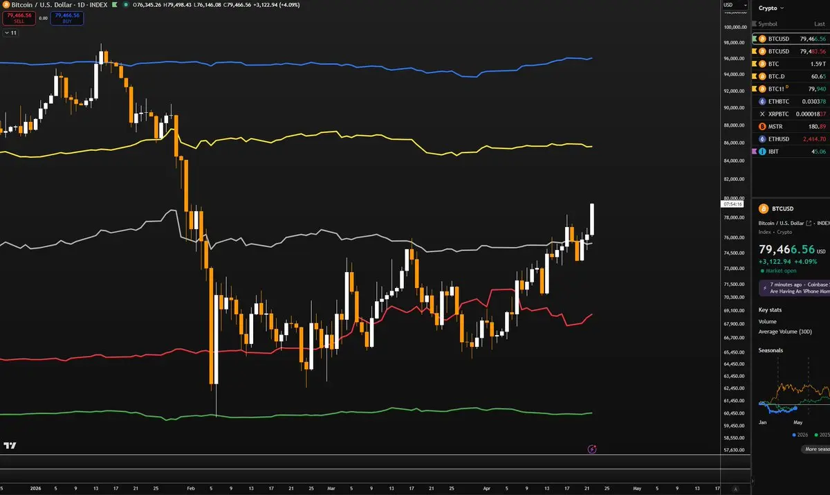
Task: Select the BTC1! futures watchlist row
Action: click(x=791, y=89)
